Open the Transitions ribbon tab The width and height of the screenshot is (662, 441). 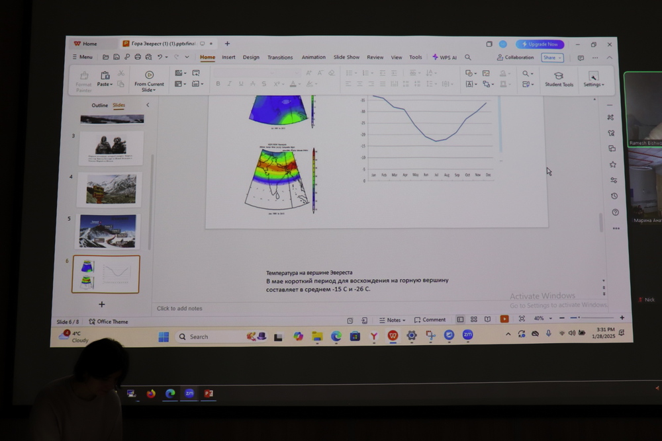pos(280,58)
